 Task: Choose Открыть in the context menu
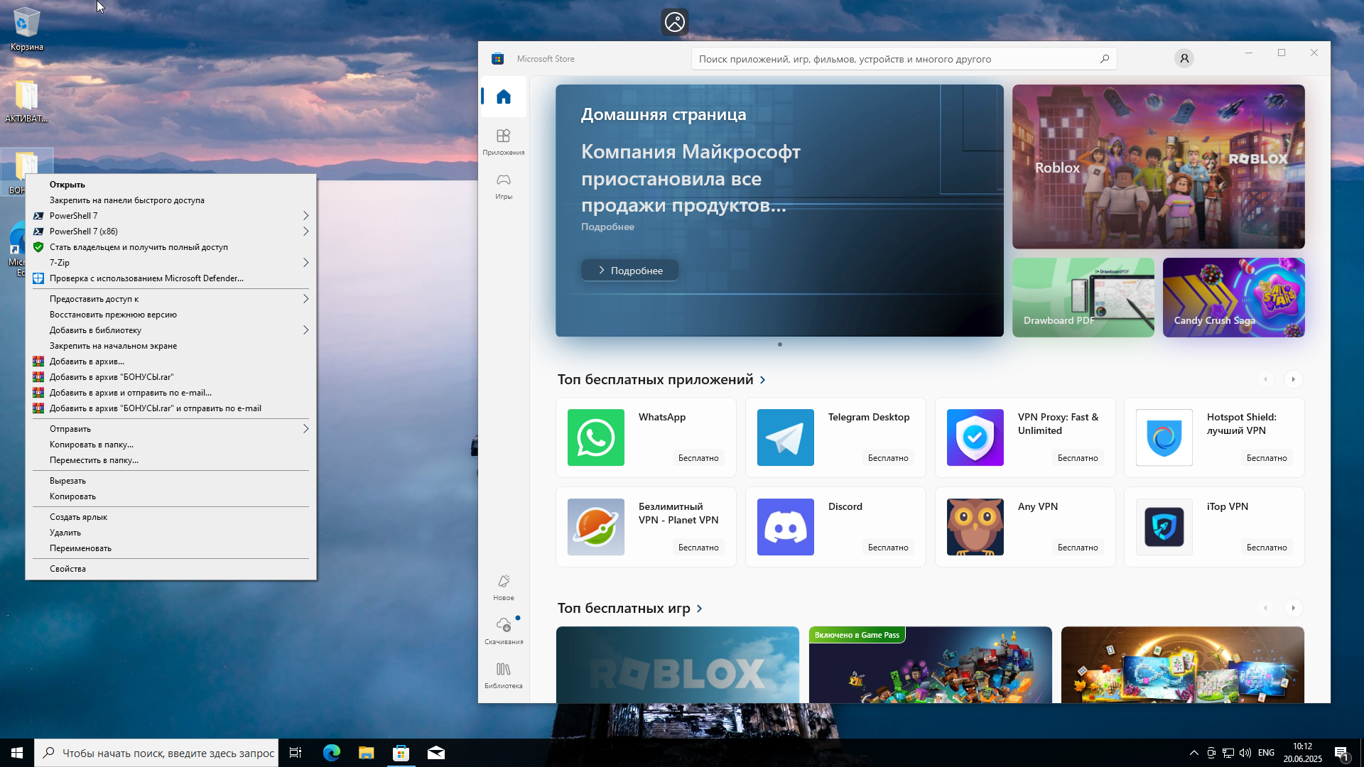point(170,185)
